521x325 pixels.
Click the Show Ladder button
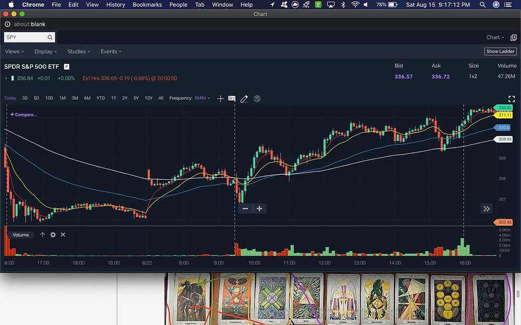tap(500, 51)
